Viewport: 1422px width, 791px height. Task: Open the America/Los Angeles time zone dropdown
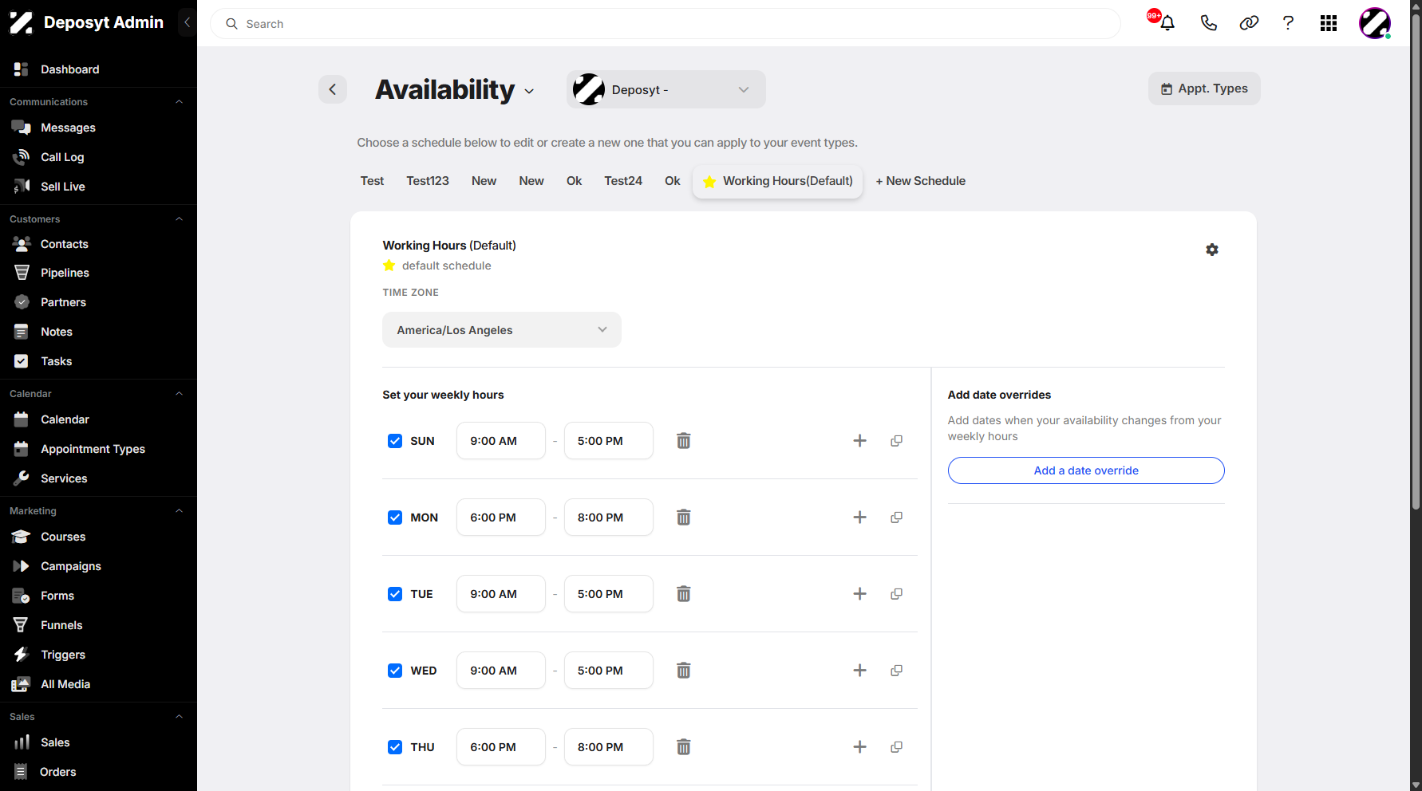[502, 330]
